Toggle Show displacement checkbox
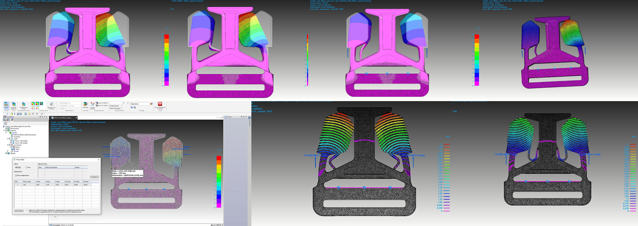 click(16, 175)
